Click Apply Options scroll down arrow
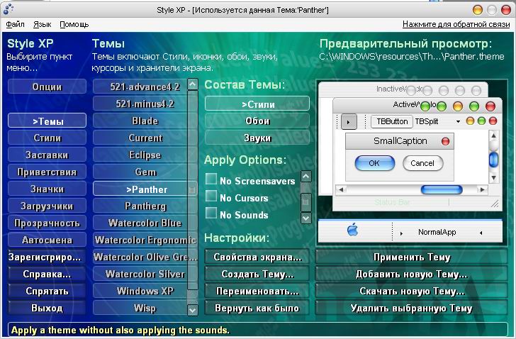The height and width of the screenshot is (339, 516). point(306,218)
